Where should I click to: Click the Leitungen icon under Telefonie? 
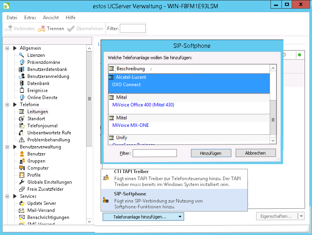click(x=22, y=112)
